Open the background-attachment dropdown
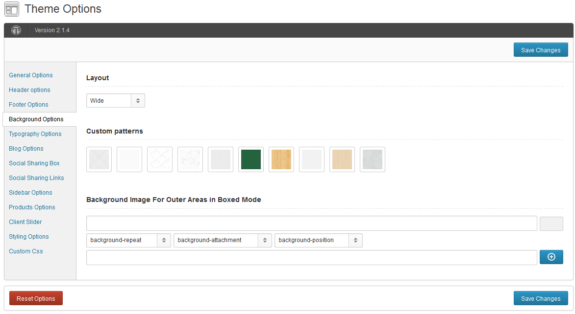Screen dimensions: 575x314 (x=223, y=241)
